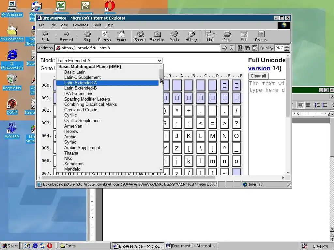Click the binoculars find icon in the address toolbar
The height and width of the screenshot is (250, 334).
click(x=247, y=48)
